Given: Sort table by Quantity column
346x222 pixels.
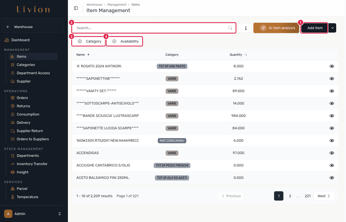Looking at the screenshot, I should (x=238, y=55).
